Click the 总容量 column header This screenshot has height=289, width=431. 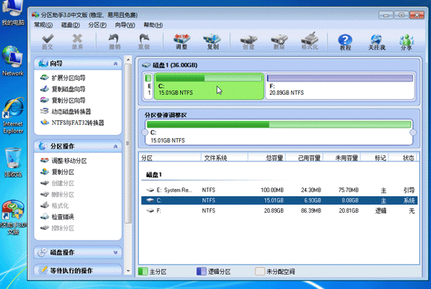[267, 158]
